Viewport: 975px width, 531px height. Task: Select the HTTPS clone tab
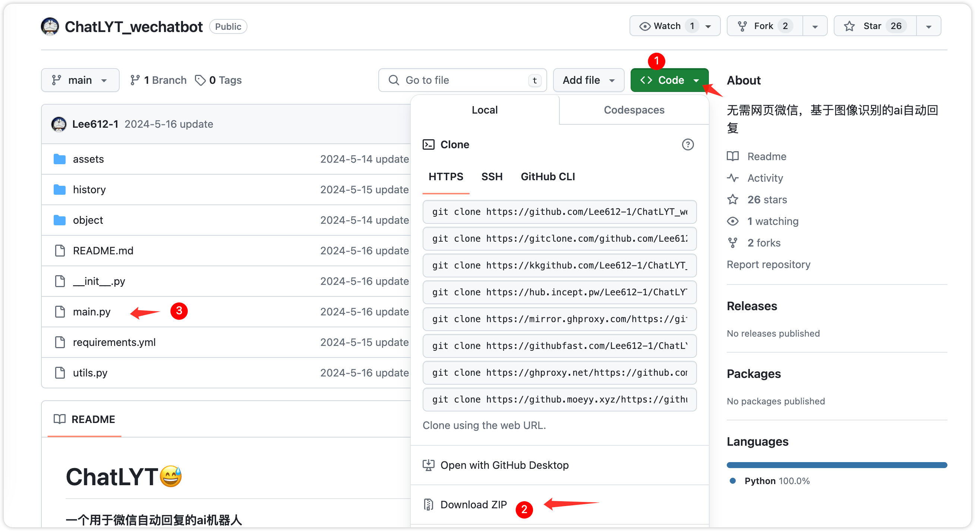446,177
